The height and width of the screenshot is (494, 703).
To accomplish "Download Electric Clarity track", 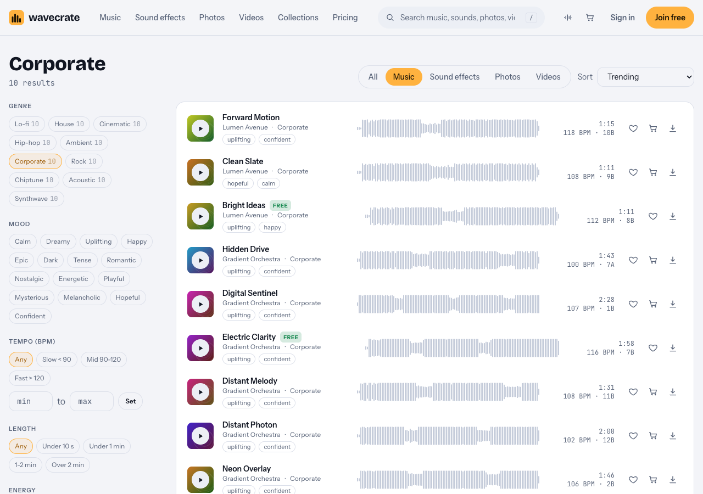I will coord(673,348).
